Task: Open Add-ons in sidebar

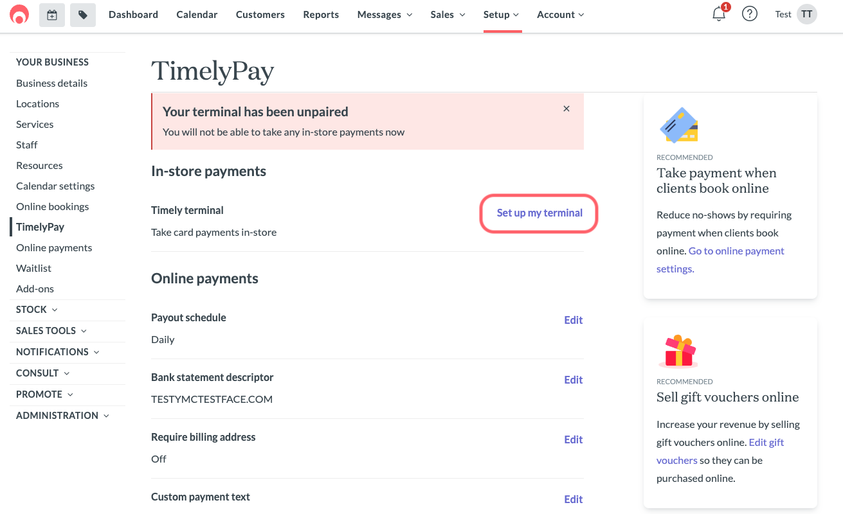Action: coord(35,288)
